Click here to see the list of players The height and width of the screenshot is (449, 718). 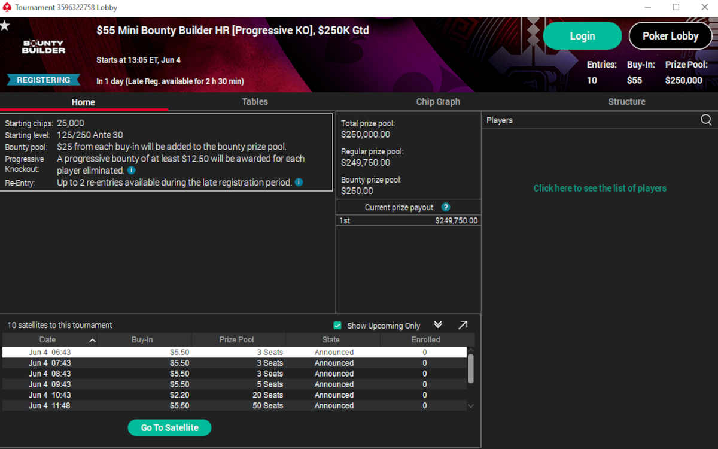tap(600, 188)
